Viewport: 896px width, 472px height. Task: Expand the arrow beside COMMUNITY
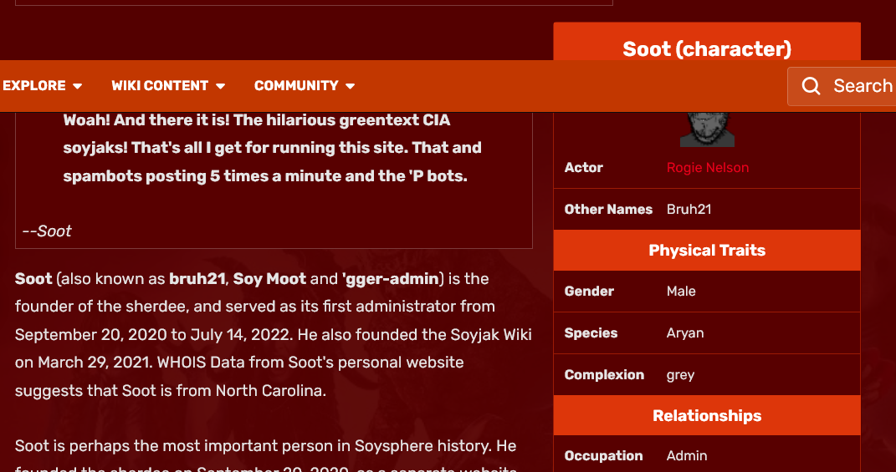[351, 86]
